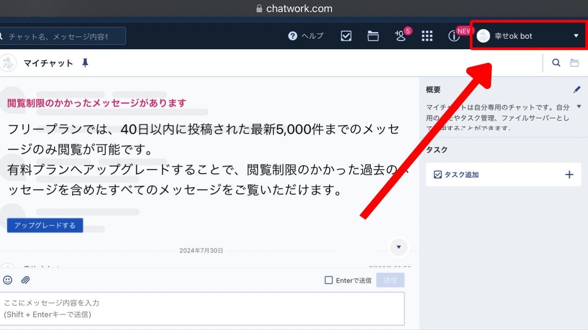588x330 pixels.
Task: Click the search box for chat names
Action: click(x=62, y=36)
